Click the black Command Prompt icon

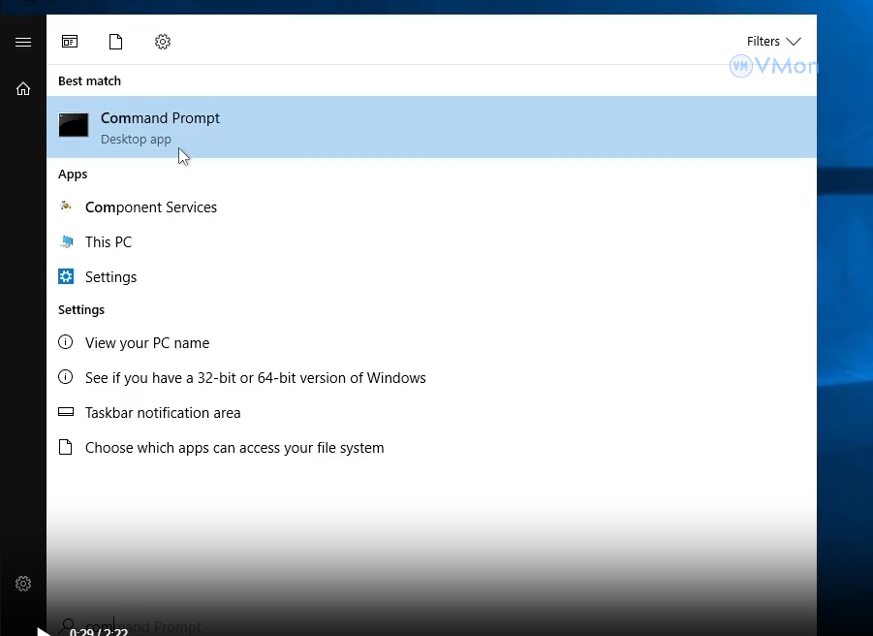74,125
